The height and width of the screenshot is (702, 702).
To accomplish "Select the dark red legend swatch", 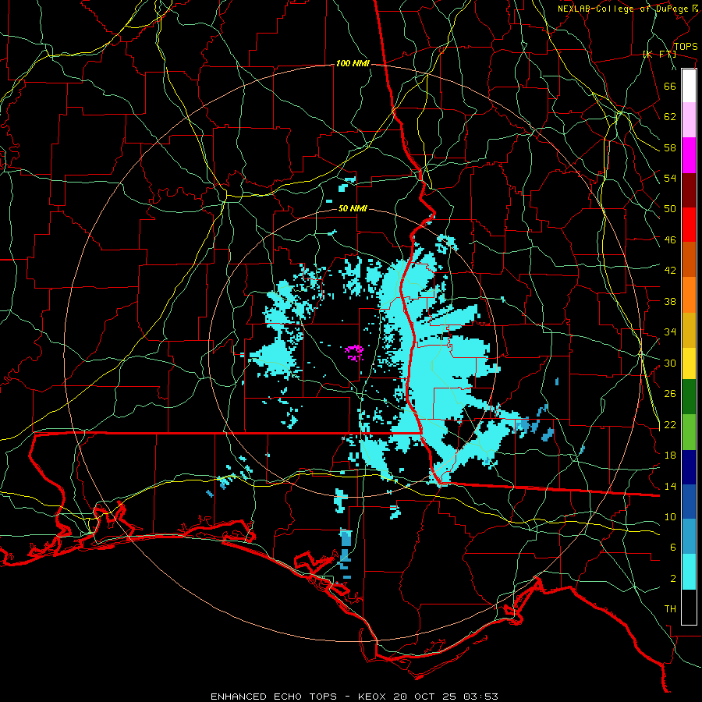I will pos(689,190).
